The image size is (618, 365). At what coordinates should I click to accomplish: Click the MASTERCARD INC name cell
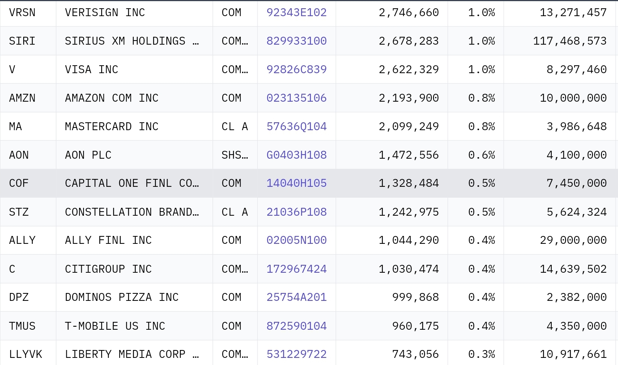click(134, 126)
